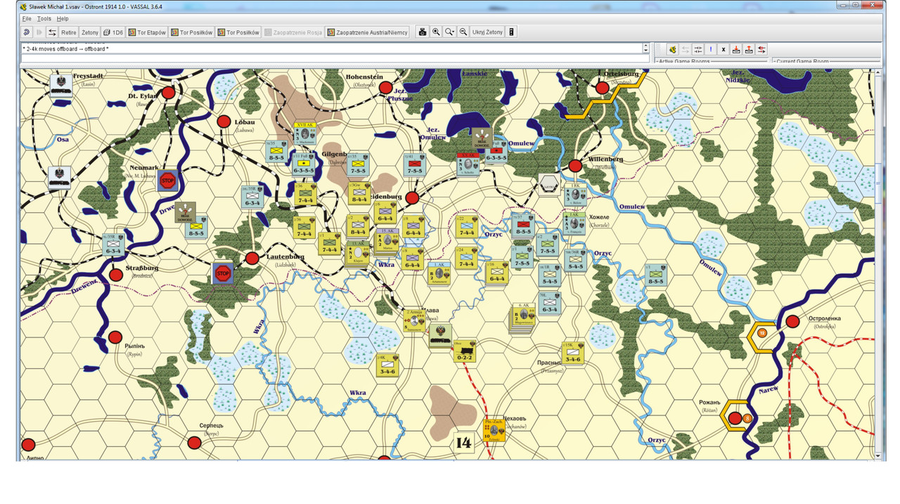Open the Żetony pieces palette button
900x504 pixels.
pos(90,32)
